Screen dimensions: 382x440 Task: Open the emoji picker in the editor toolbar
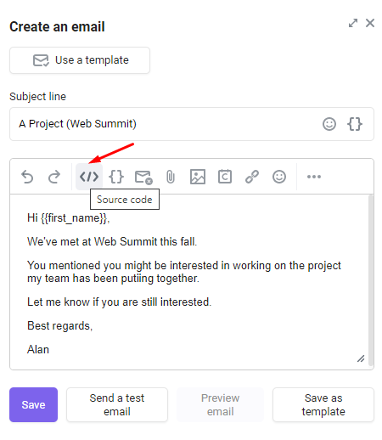[279, 177]
